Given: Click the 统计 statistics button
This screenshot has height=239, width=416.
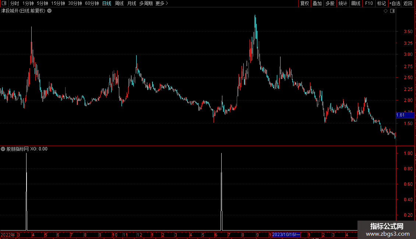Looking at the screenshot, I should (343, 3).
